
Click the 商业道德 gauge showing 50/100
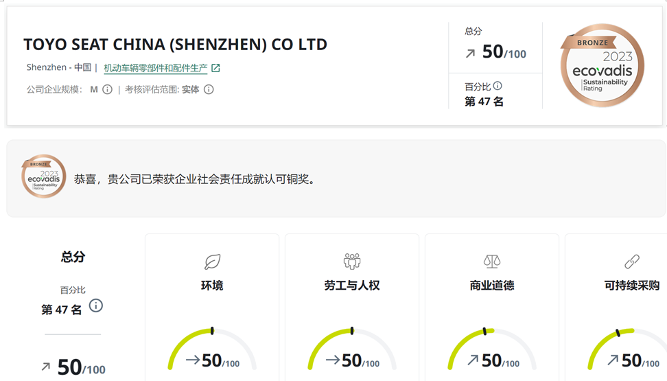pyautogui.click(x=492, y=349)
